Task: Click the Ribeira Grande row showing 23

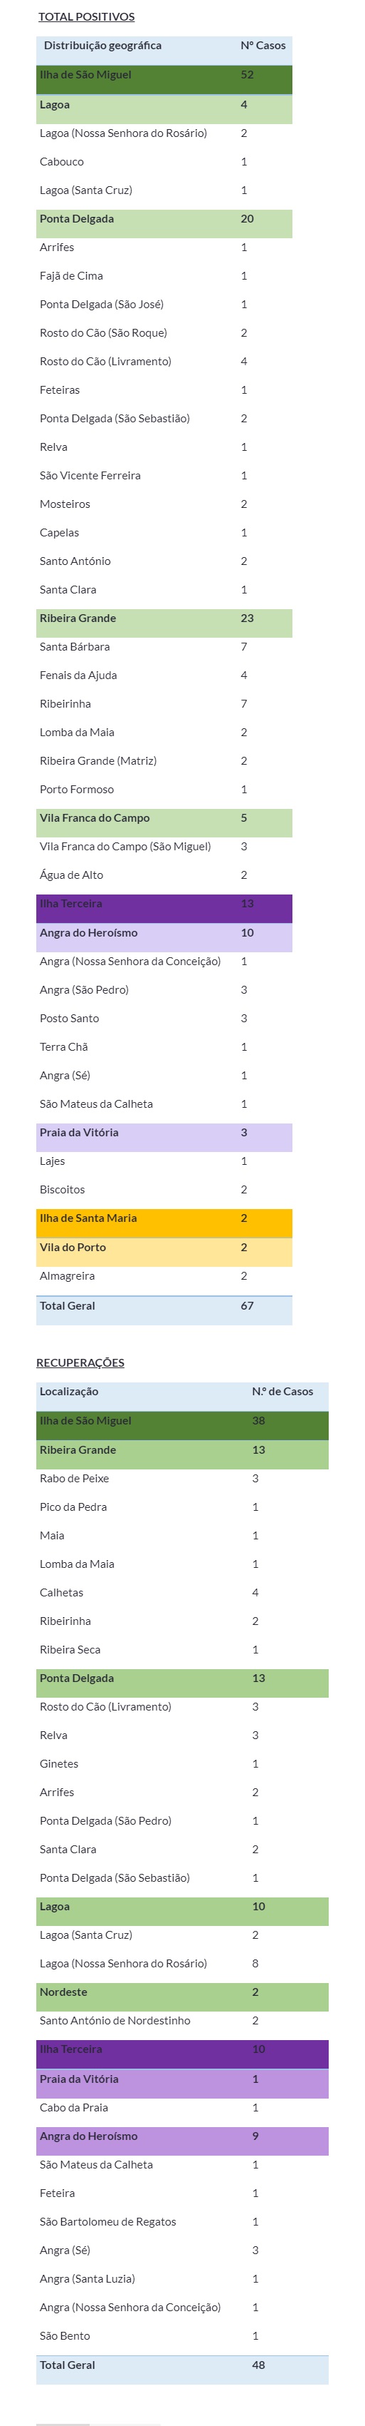Action: click(164, 618)
